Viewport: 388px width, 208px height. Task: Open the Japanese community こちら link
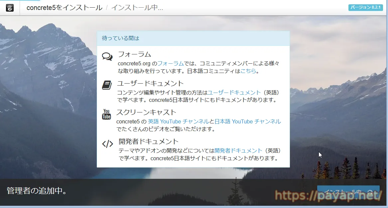click(248, 71)
